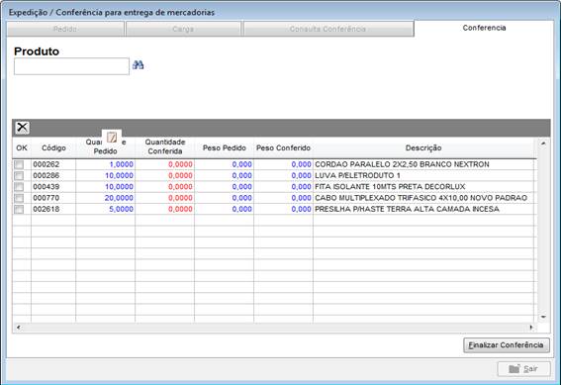
Task: Click the Finalizar Conferência button
Action: 507,345
